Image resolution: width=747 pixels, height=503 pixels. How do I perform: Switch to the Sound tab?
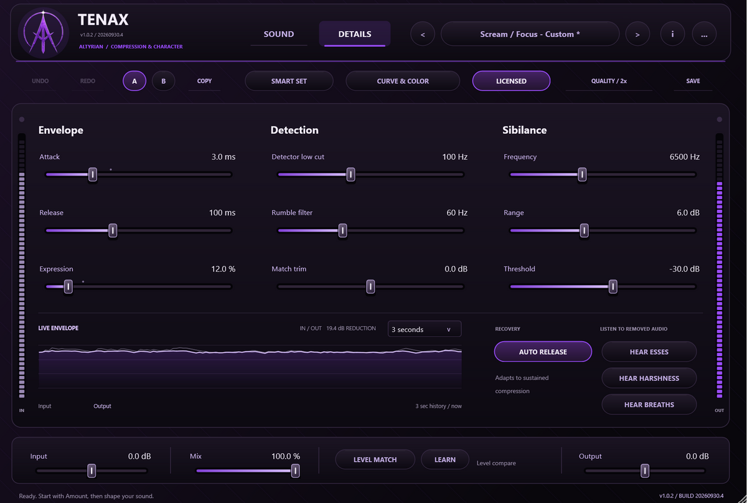tap(279, 34)
